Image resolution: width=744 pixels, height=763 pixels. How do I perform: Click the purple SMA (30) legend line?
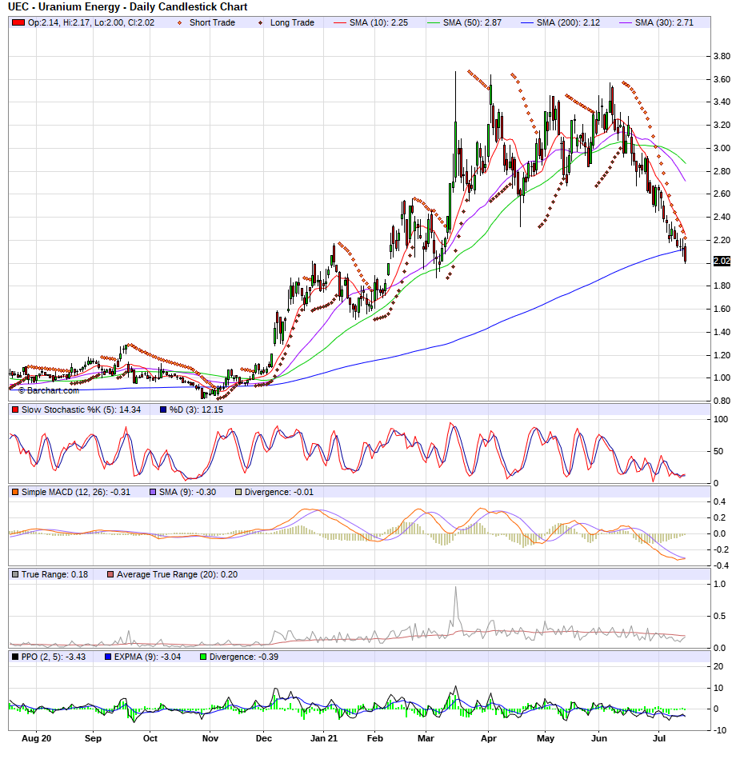point(626,23)
